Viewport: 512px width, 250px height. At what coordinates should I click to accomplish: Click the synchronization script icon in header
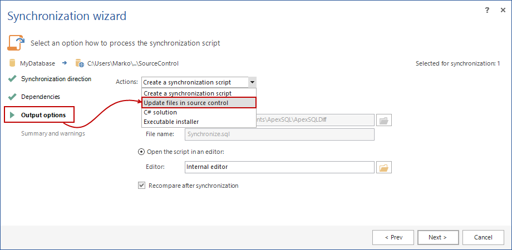pos(16,42)
